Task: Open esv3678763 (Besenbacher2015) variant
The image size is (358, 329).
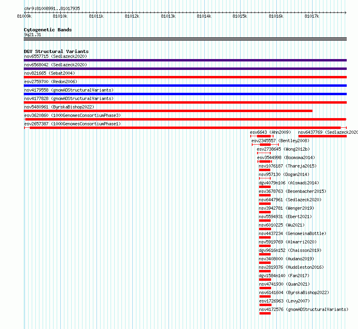Action: coord(292,191)
